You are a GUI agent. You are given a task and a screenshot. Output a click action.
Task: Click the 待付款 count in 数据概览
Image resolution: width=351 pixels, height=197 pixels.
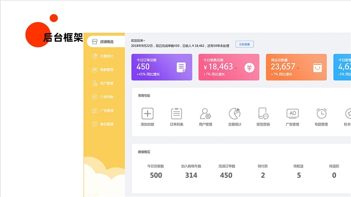(x=263, y=175)
